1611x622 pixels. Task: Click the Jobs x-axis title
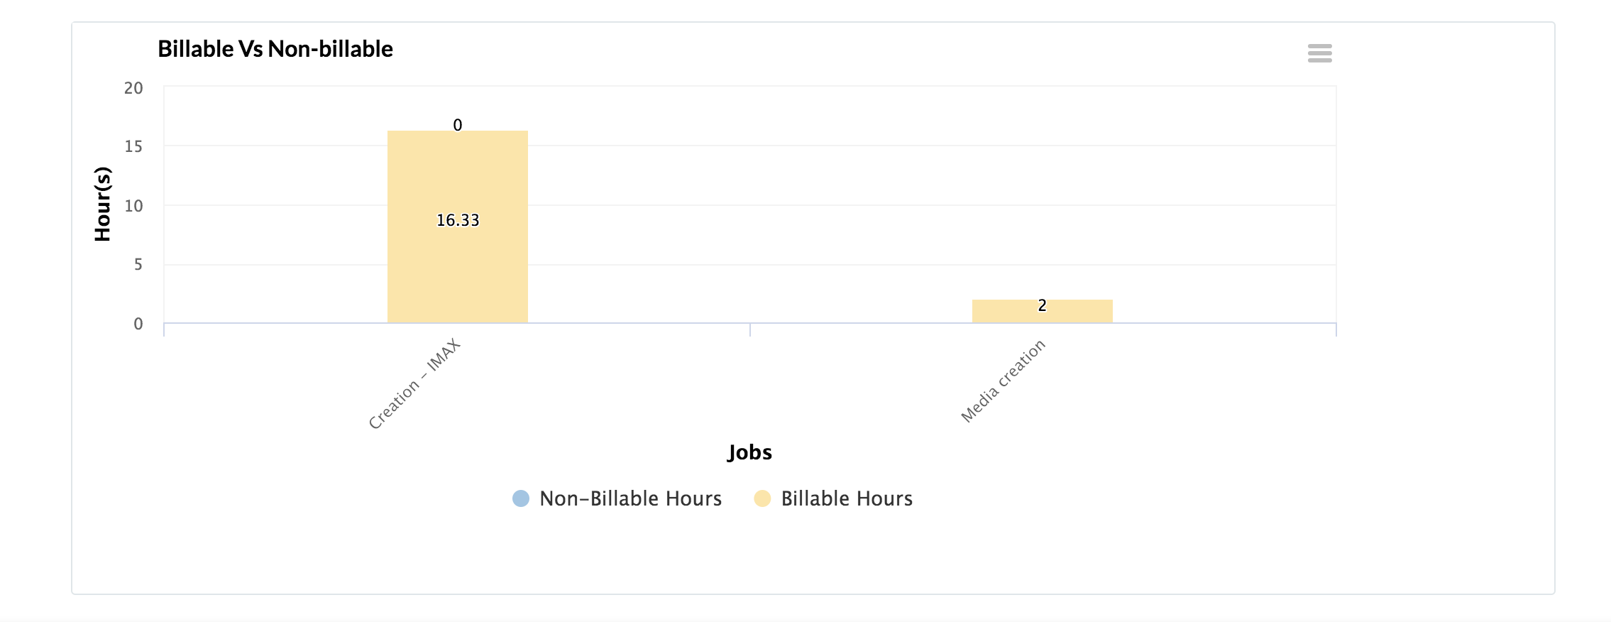749,452
